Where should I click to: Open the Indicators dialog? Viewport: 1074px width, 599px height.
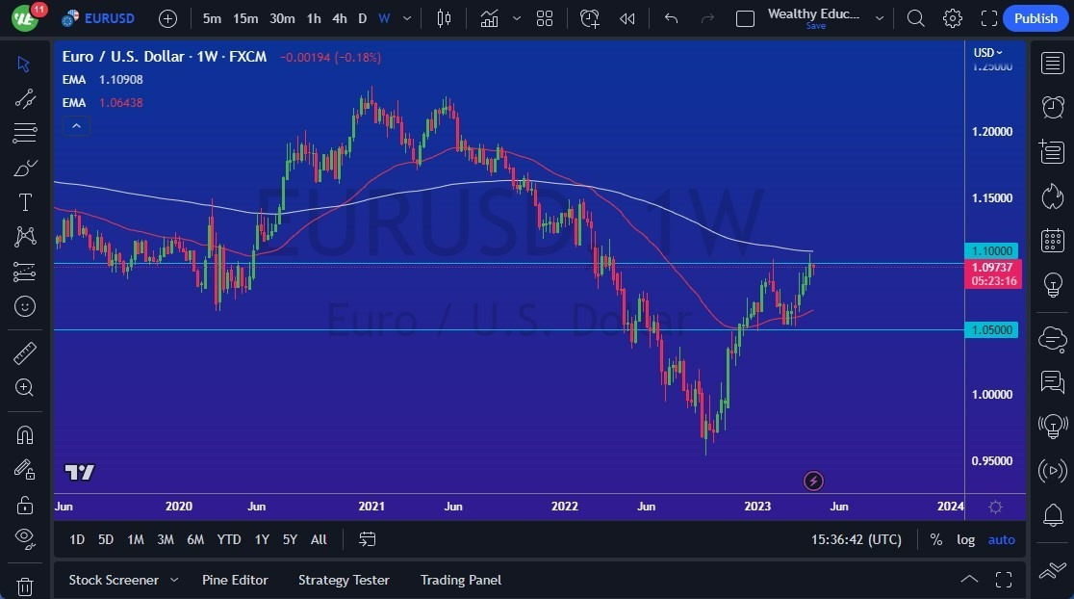pos(489,18)
